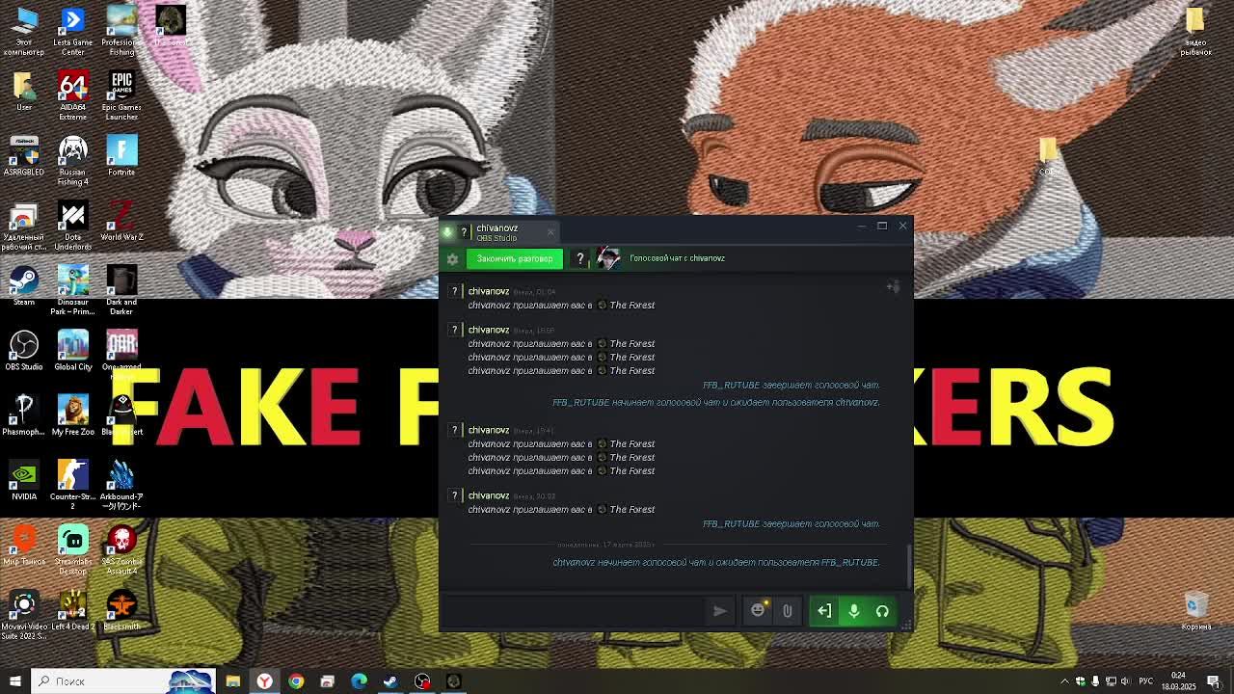Viewport: 1234px width, 694px height.
Task: Close the chivanovz chat tab
Action: pyautogui.click(x=550, y=231)
